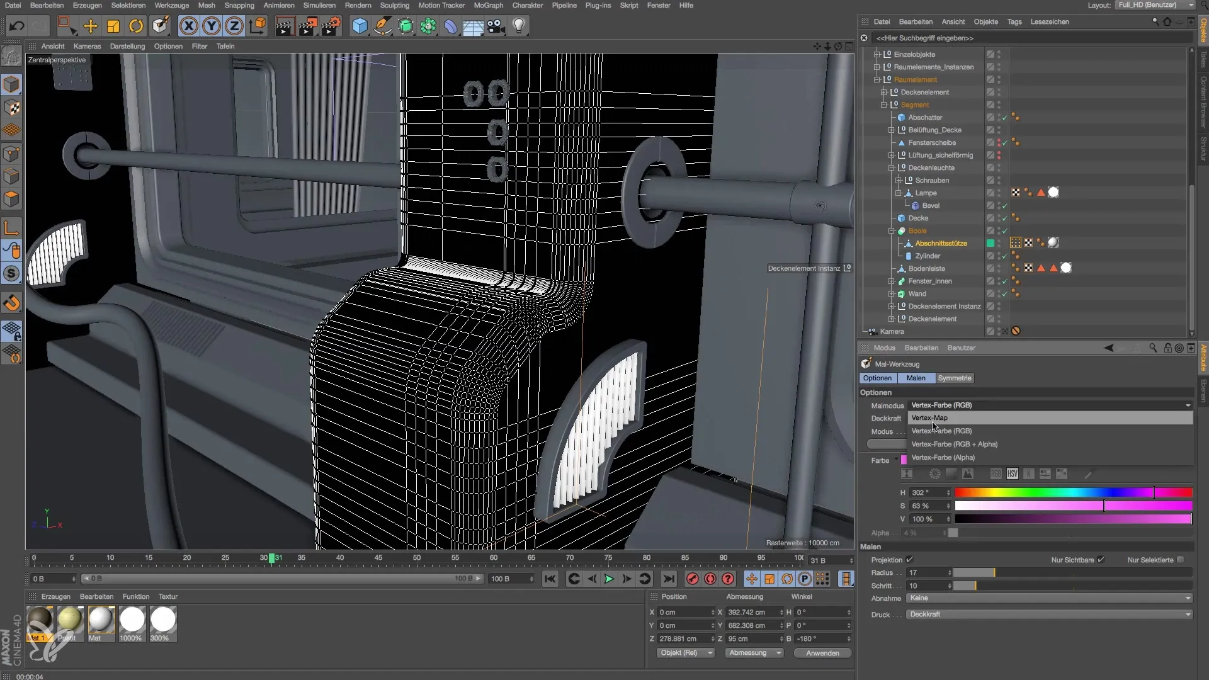Open Render Settings icon with gear
This screenshot has width=1209, height=680.
pyautogui.click(x=331, y=26)
